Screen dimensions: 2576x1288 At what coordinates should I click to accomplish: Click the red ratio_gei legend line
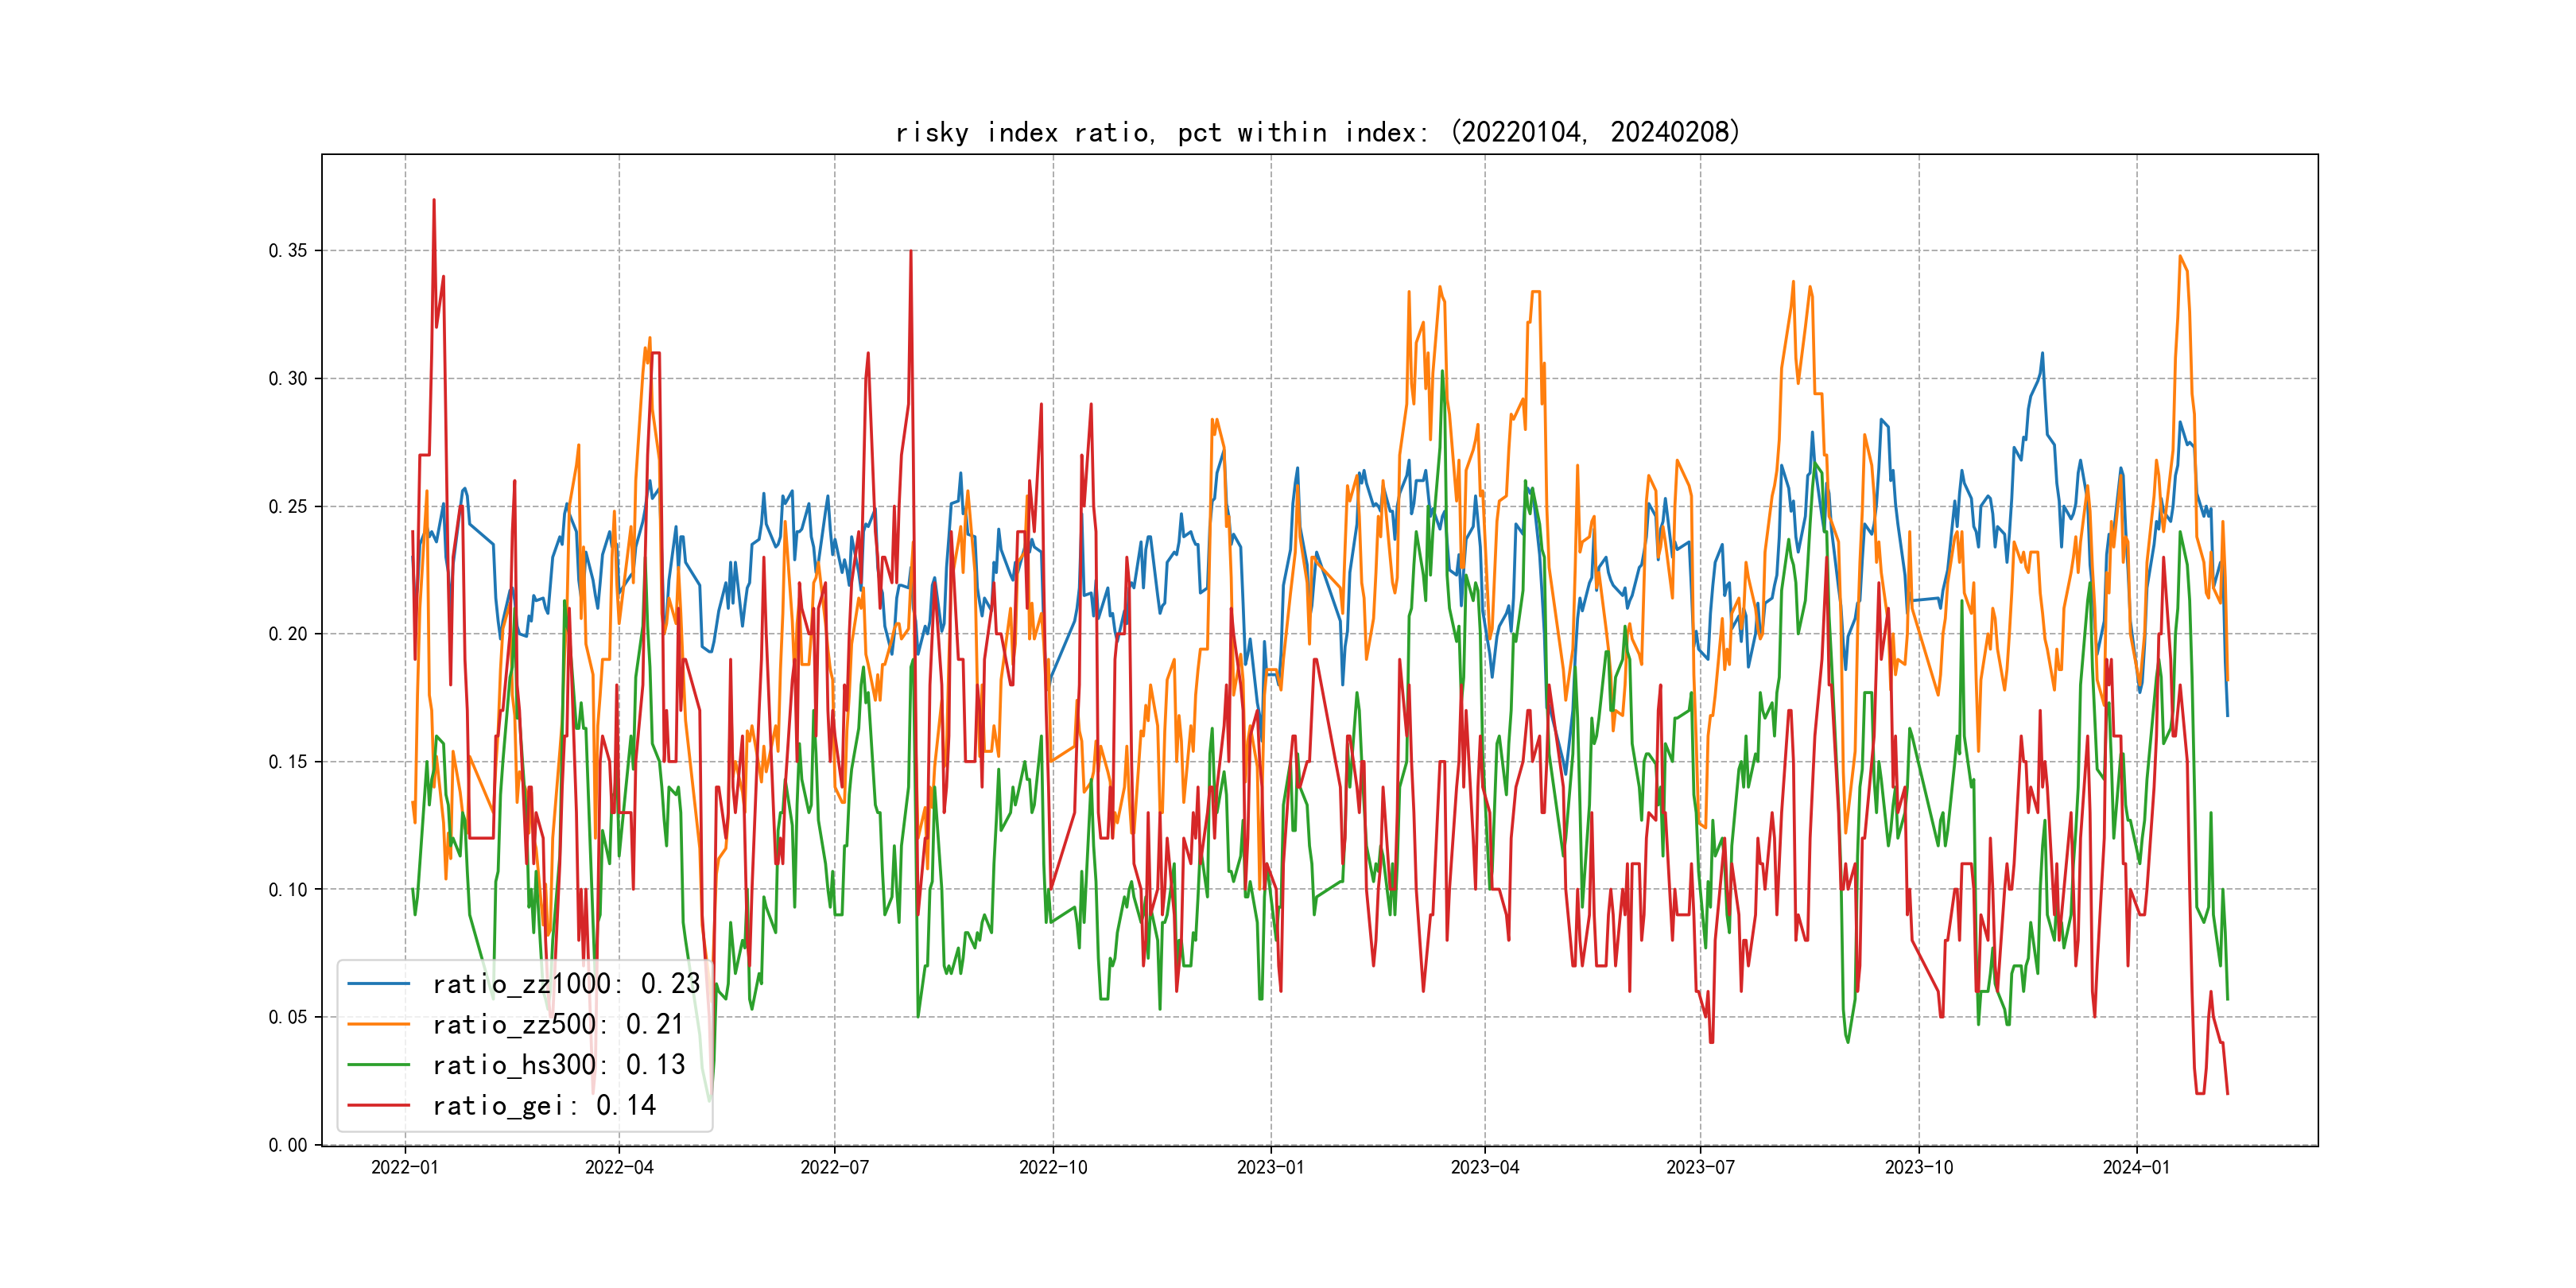378,1105
